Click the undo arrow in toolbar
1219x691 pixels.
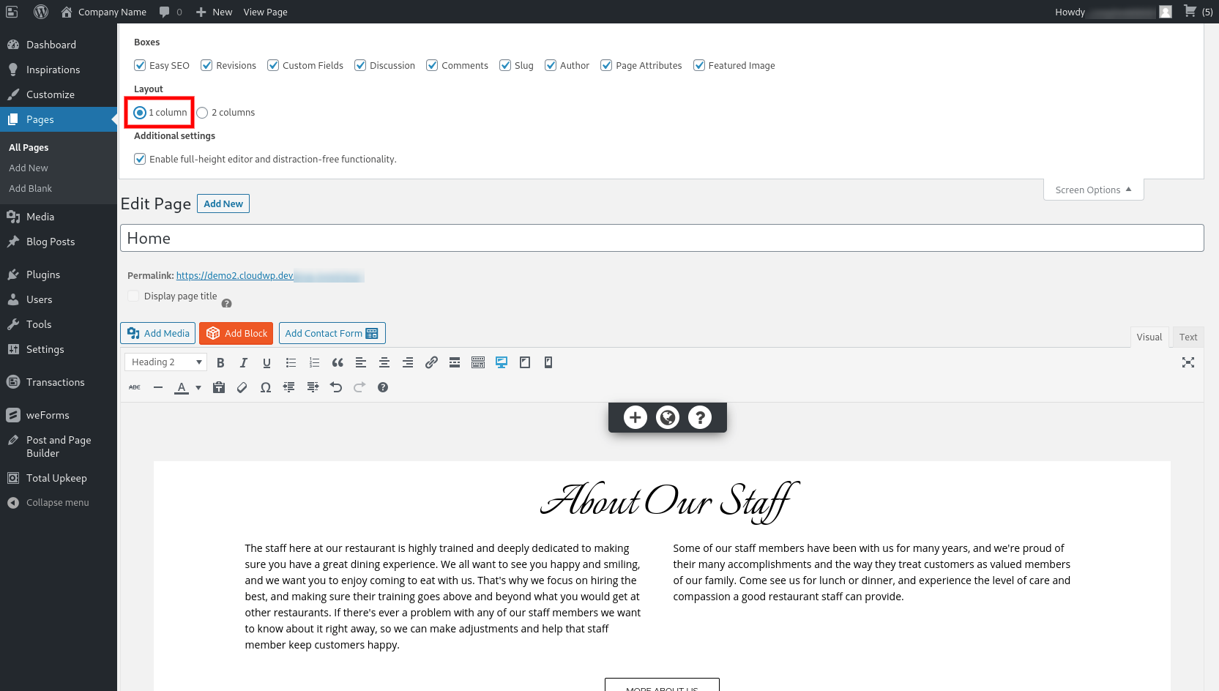click(336, 387)
